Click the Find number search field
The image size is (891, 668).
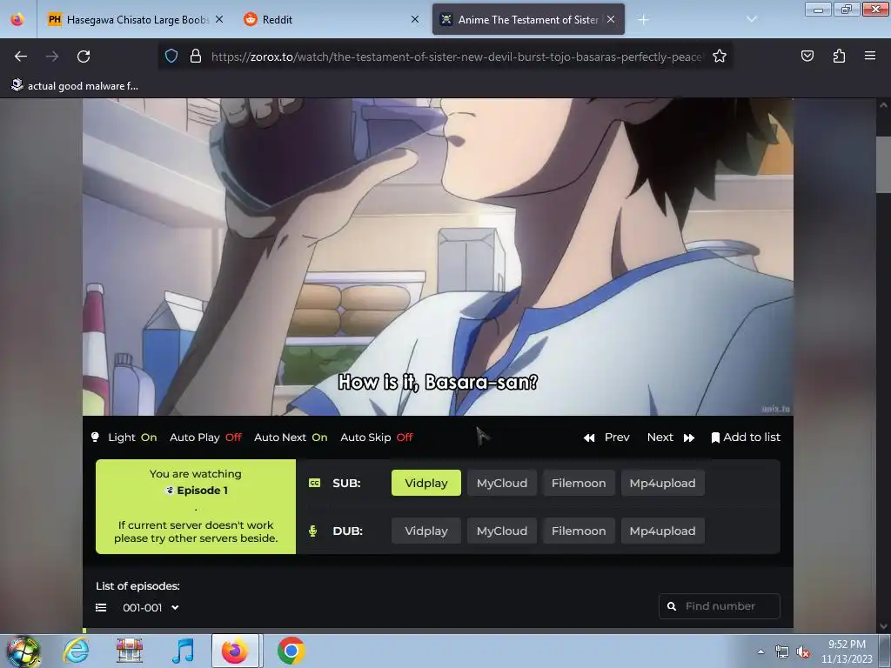click(720, 606)
